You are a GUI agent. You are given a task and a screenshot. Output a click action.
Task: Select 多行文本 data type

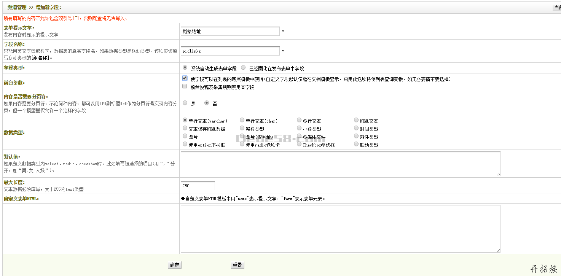click(299, 120)
